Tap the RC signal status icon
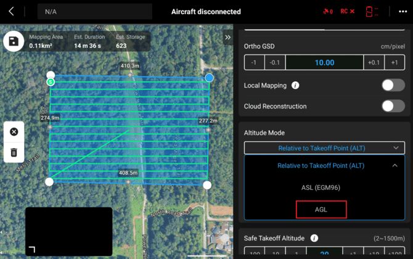 (x=348, y=12)
